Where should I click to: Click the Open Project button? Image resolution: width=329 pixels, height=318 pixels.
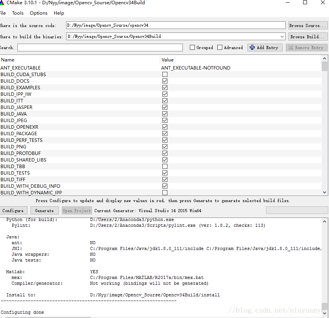click(x=77, y=211)
